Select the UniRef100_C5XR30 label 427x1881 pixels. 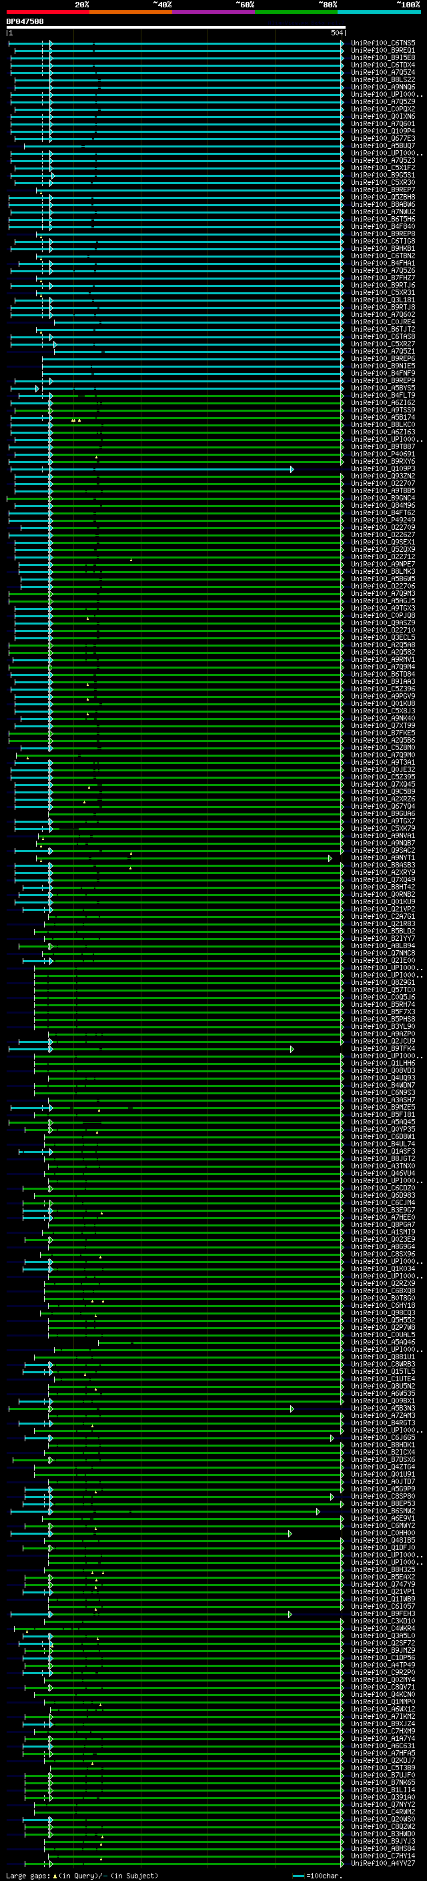tap(383, 183)
